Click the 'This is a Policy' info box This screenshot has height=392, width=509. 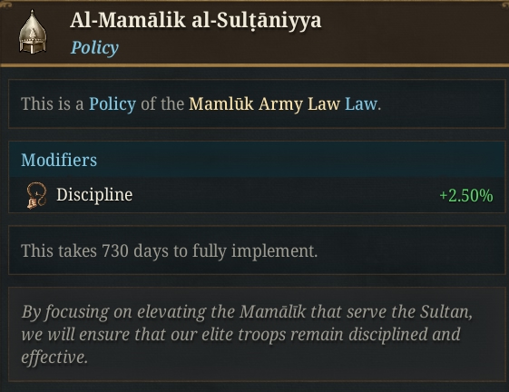[257, 104]
